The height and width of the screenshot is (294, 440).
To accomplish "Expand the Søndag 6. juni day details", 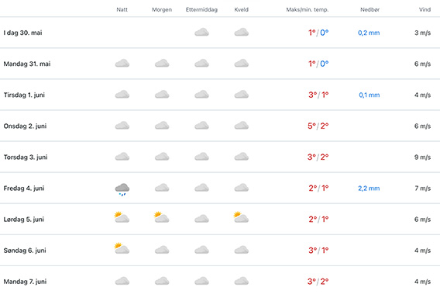I will 220,250.
